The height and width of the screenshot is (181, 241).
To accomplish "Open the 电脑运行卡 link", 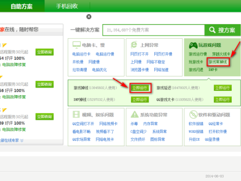I will pos(81,54).
